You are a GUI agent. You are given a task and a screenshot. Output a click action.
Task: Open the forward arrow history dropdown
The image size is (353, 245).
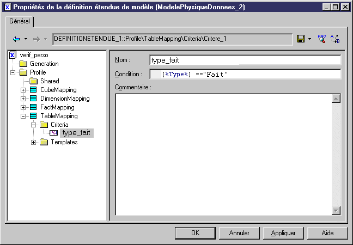pyautogui.click(x=46, y=39)
